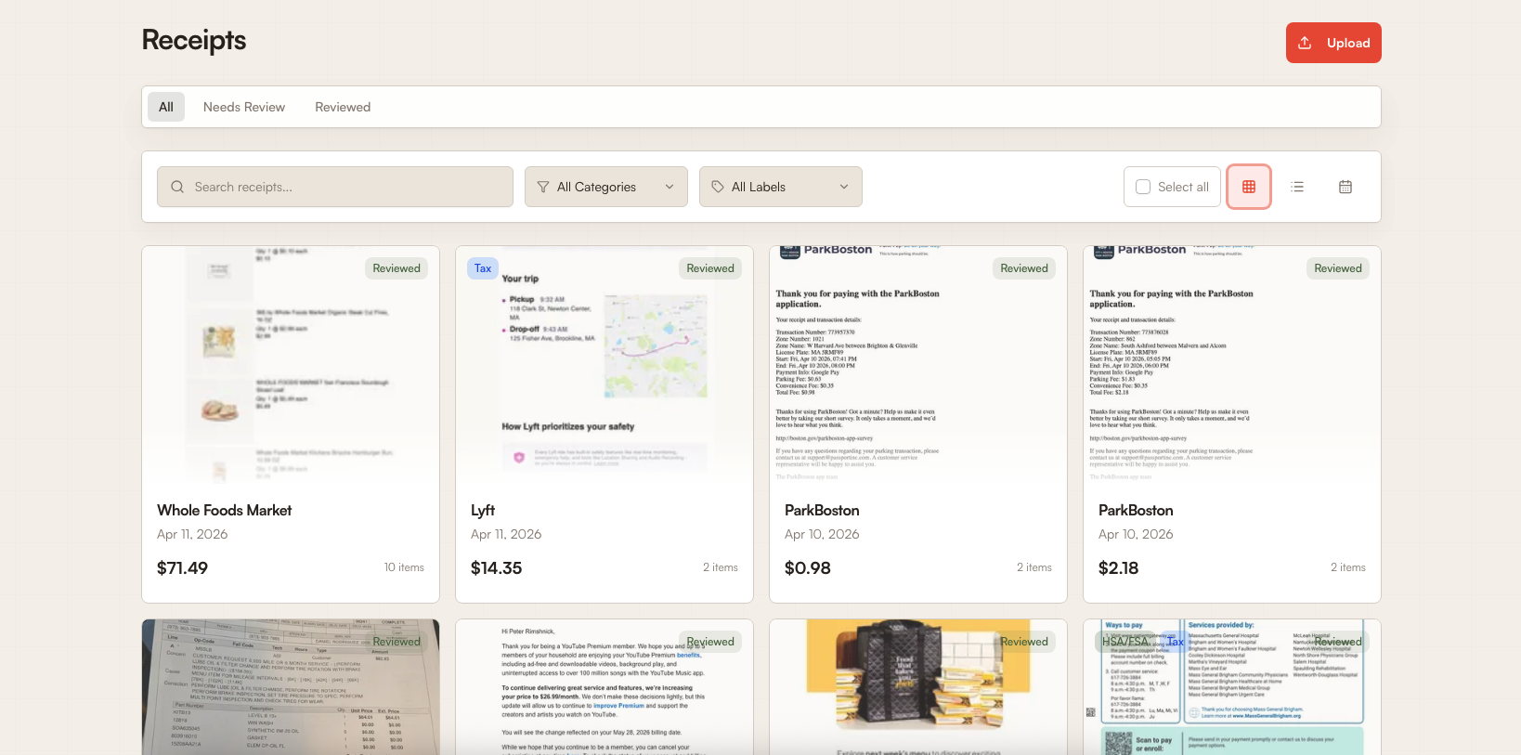The image size is (1521, 755).
Task: Open the meal bag photo receipt
Action: [x=918, y=687]
